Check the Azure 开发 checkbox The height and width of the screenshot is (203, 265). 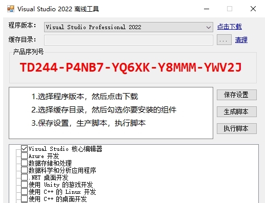(24, 156)
